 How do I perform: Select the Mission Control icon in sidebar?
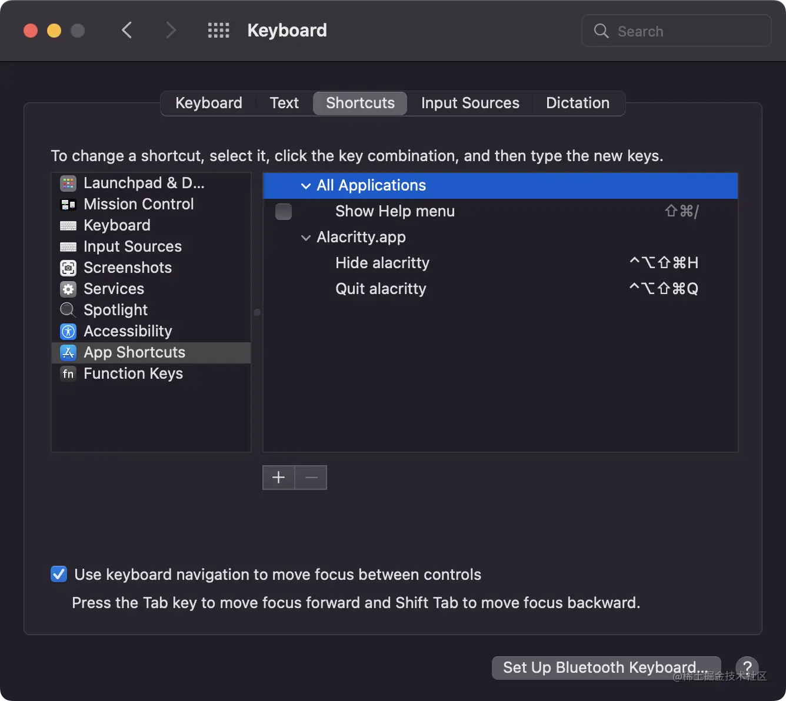click(68, 204)
